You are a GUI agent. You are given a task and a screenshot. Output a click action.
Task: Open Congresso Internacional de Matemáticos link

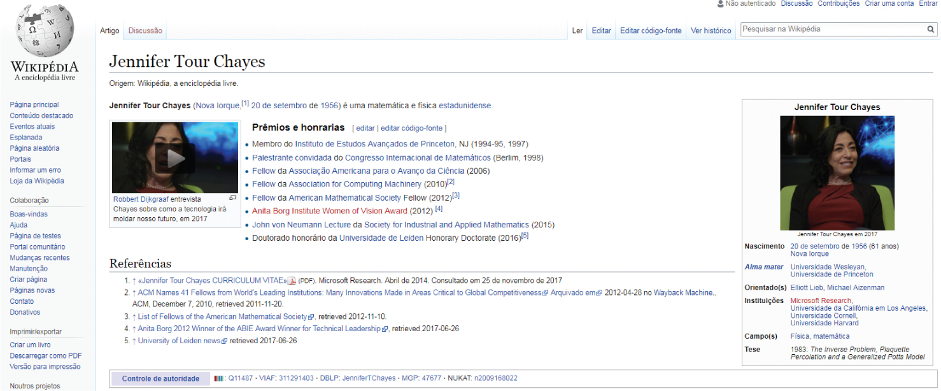pyautogui.click(x=418, y=157)
